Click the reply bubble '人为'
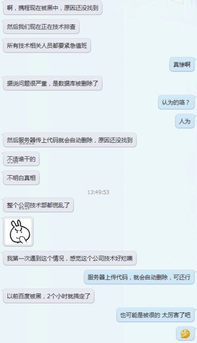 tap(184, 121)
